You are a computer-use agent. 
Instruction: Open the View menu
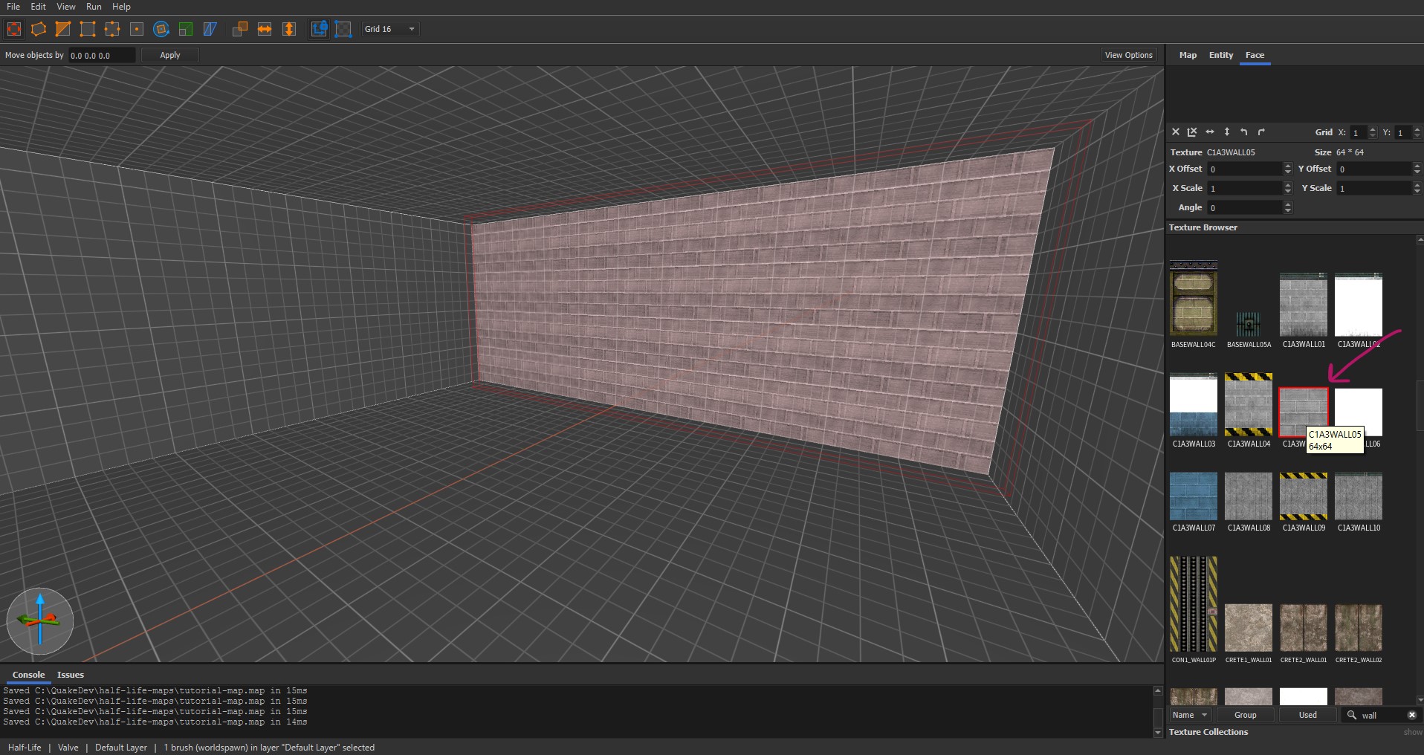pyautogui.click(x=66, y=7)
